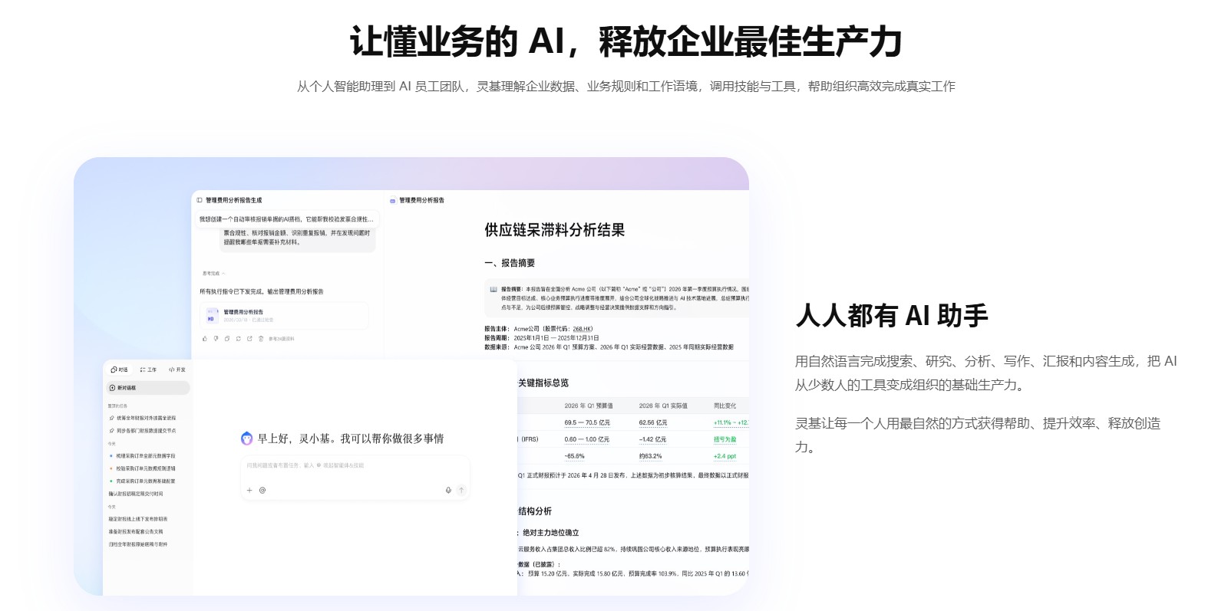The width and height of the screenshot is (1228, 611).
Task: Click the pin icon beside 统筹全年财报 task
Action: (111, 418)
